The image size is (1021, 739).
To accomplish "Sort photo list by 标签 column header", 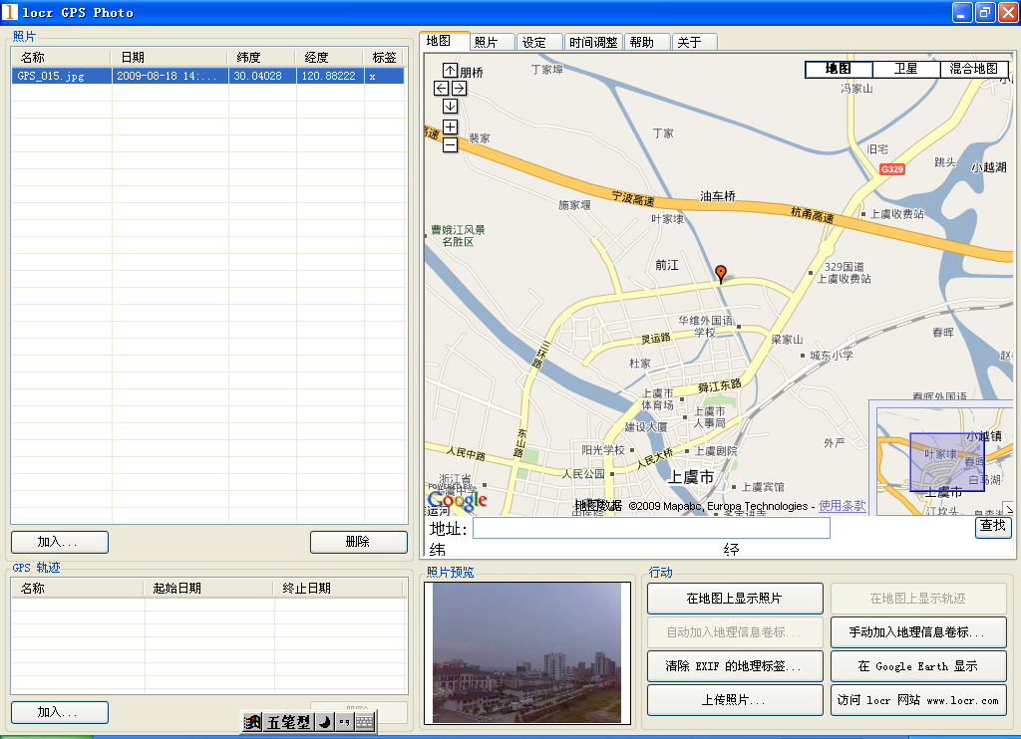I will coord(384,57).
